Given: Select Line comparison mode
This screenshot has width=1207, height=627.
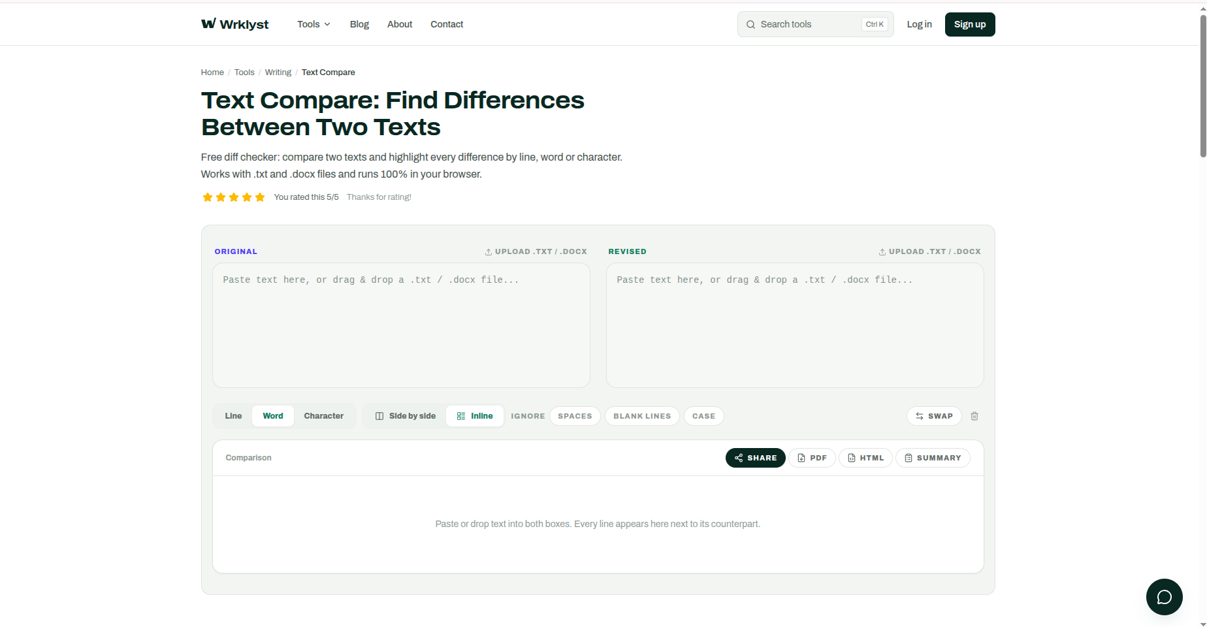Looking at the screenshot, I should point(233,416).
